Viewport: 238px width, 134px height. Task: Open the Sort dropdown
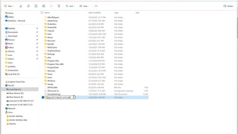click(70, 6)
